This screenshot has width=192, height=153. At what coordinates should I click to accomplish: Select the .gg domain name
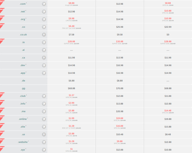(23, 88)
